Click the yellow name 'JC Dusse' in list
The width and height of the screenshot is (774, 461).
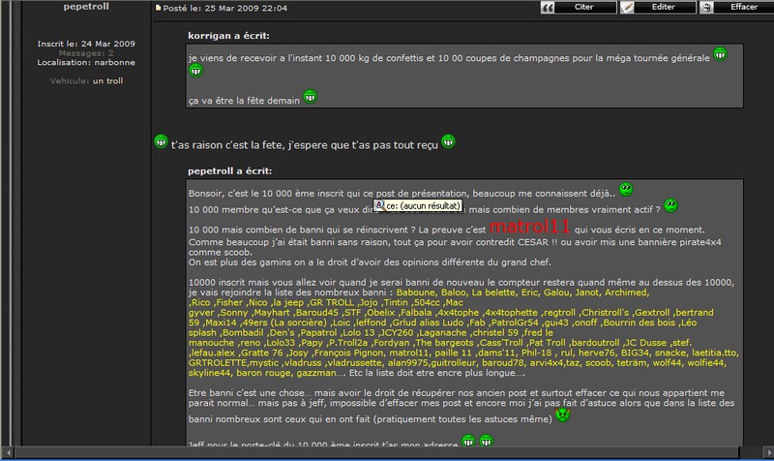click(x=646, y=343)
